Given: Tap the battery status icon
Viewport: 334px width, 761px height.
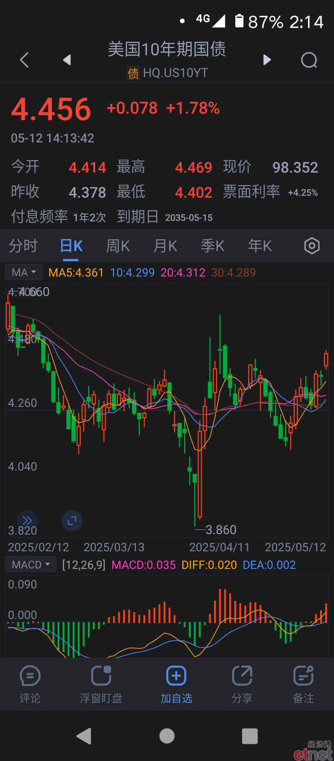Looking at the screenshot, I should [x=239, y=21].
